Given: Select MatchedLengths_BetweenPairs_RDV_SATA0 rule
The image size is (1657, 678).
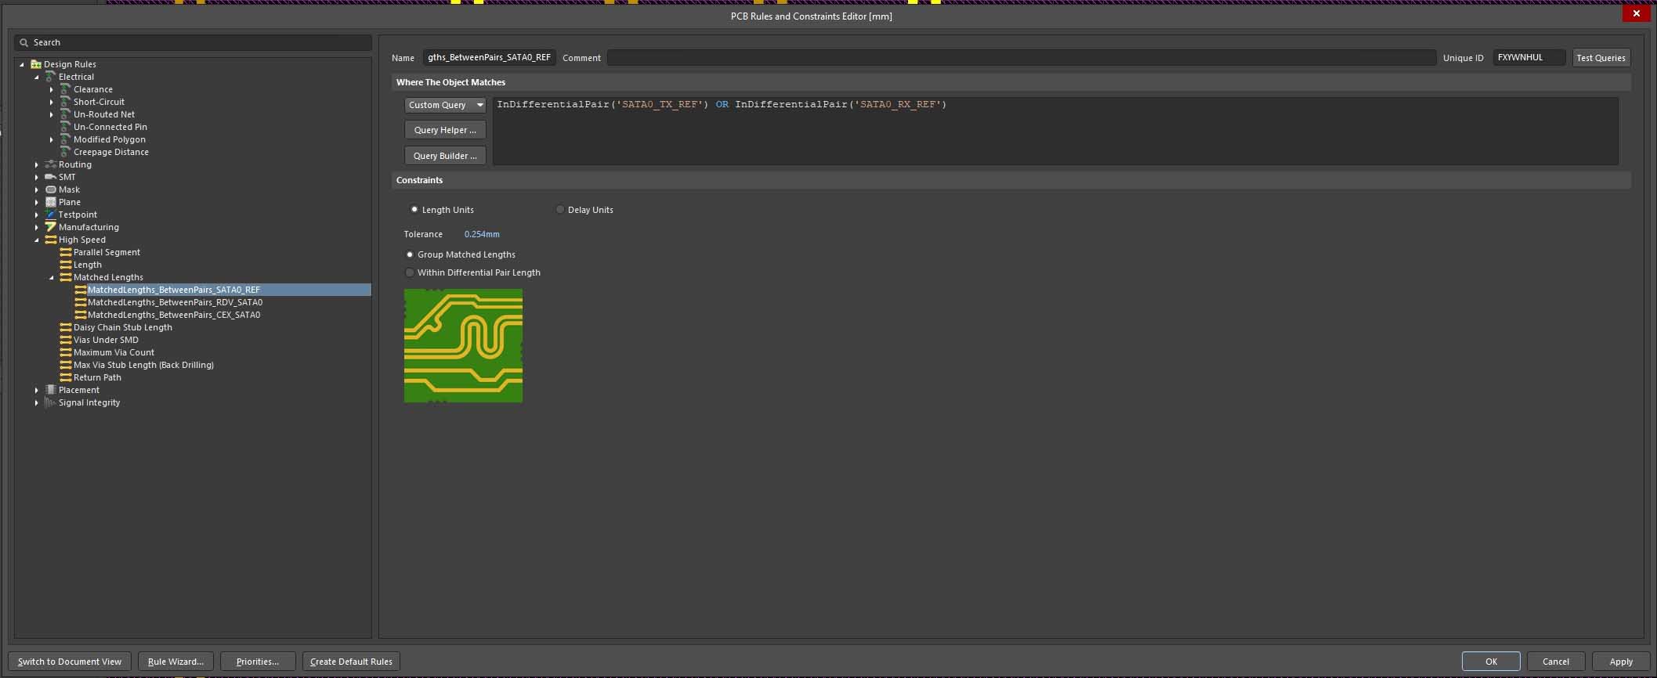Looking at the screenshot, I should 175,302.
